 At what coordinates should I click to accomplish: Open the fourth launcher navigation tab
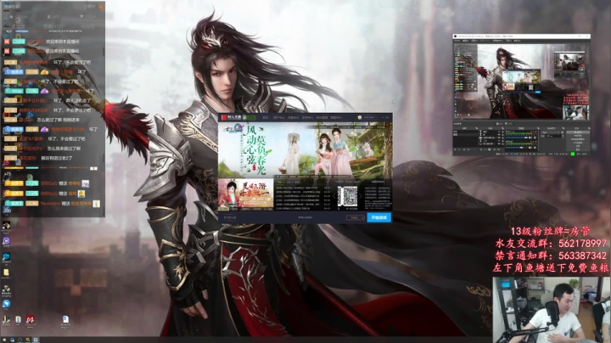pyautogui.click(x=307, y=117)
